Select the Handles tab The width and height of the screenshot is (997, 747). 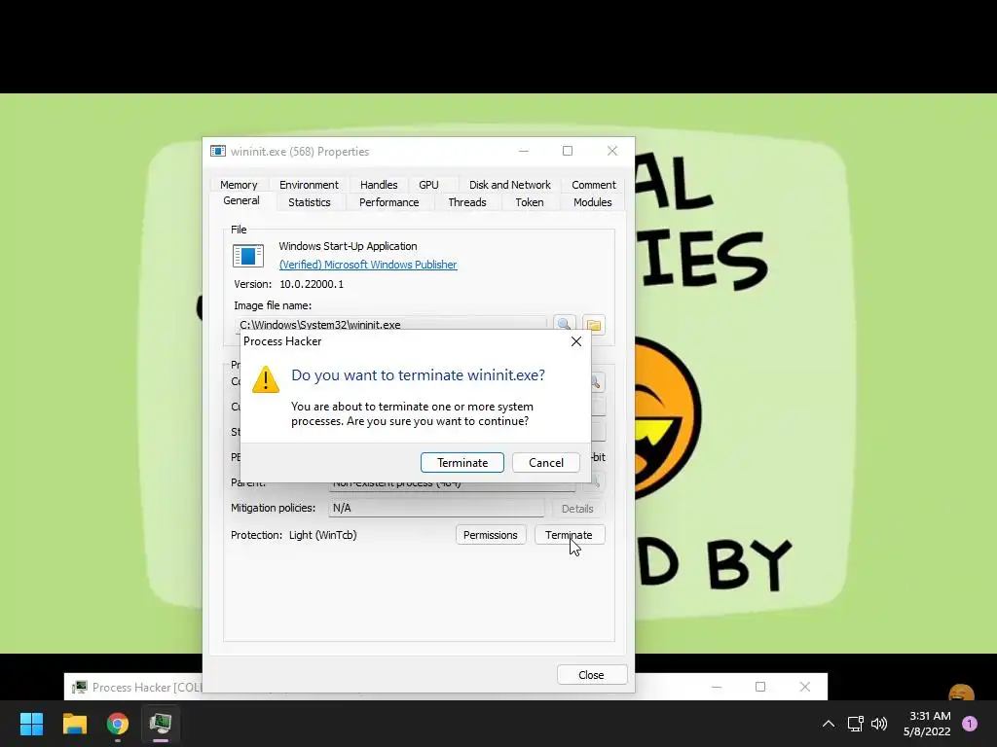(379, 185)
